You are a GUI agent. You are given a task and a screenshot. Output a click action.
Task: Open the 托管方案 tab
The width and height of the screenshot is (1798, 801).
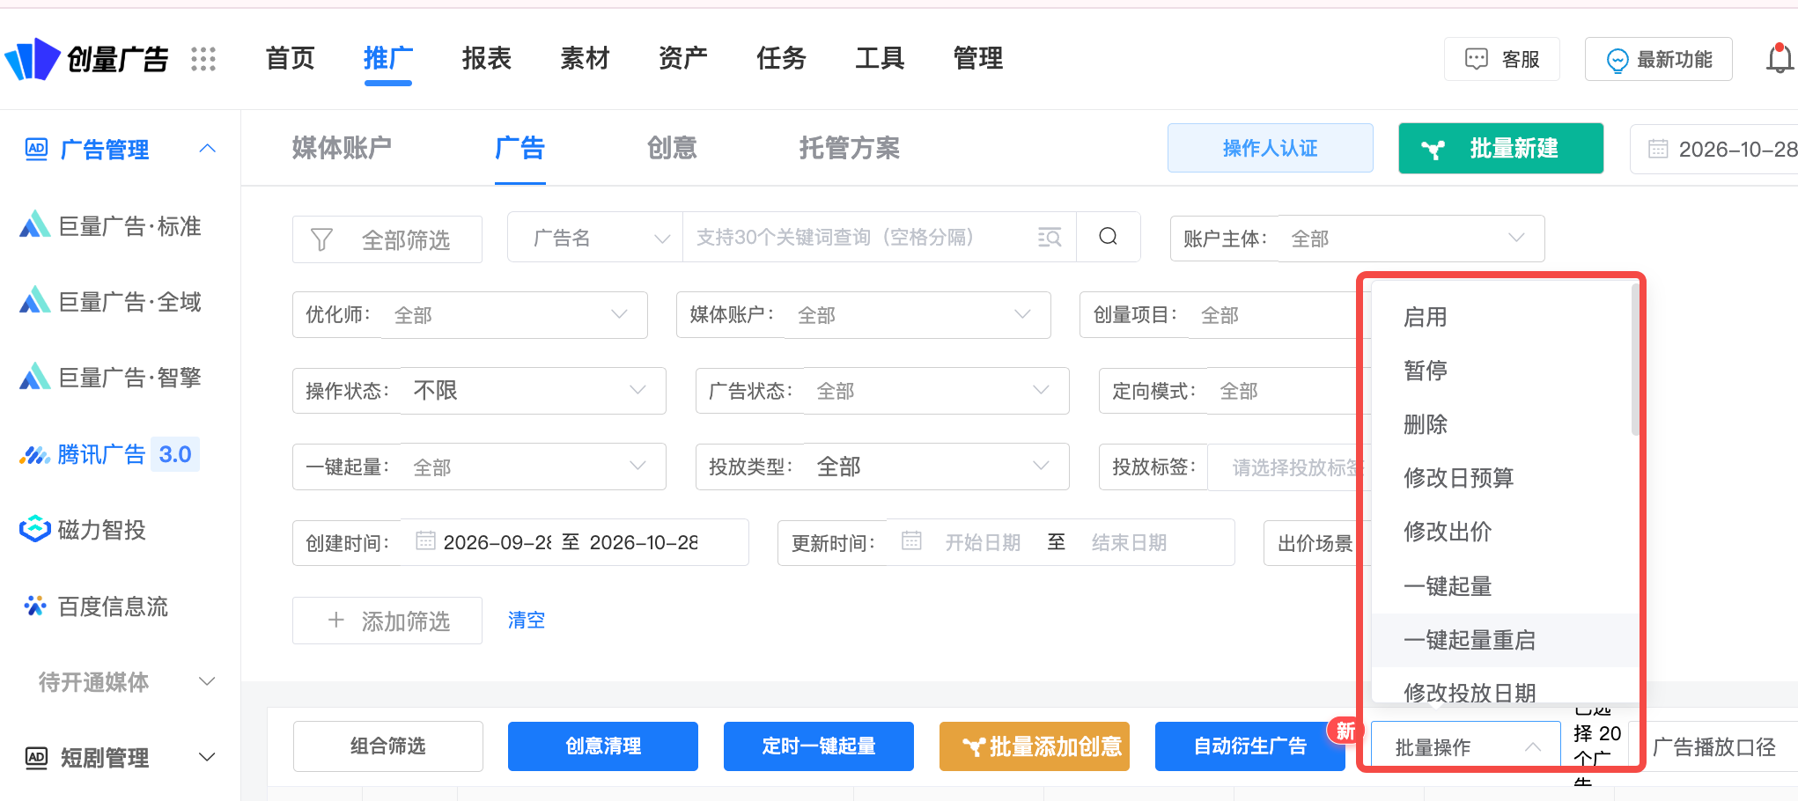point(850,148)
